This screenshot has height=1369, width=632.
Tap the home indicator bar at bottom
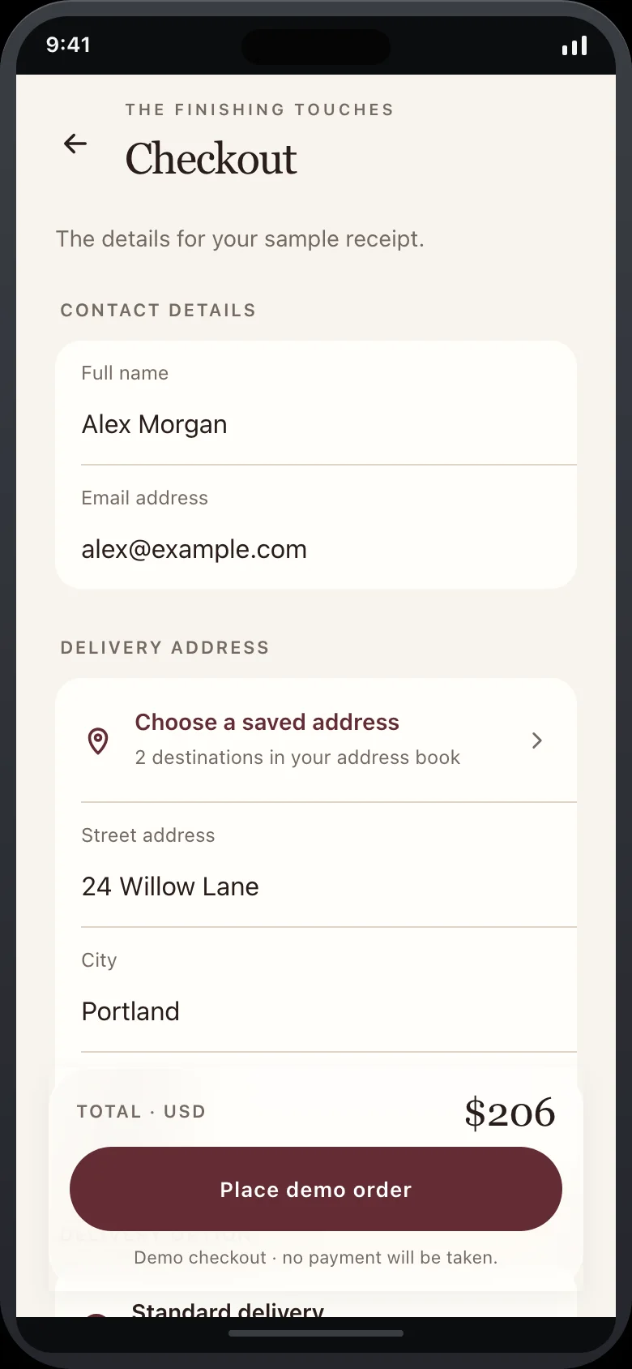(316, 1333)
